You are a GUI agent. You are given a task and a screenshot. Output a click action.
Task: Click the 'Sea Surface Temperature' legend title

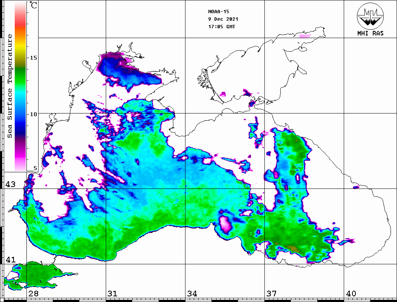pos(9,86)
